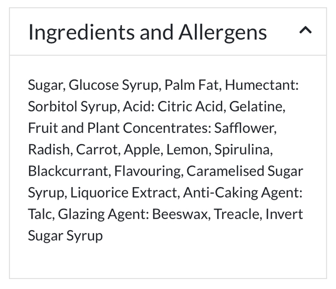Click "Glucose Syrup" in the ingredients text

coord(114,85)
